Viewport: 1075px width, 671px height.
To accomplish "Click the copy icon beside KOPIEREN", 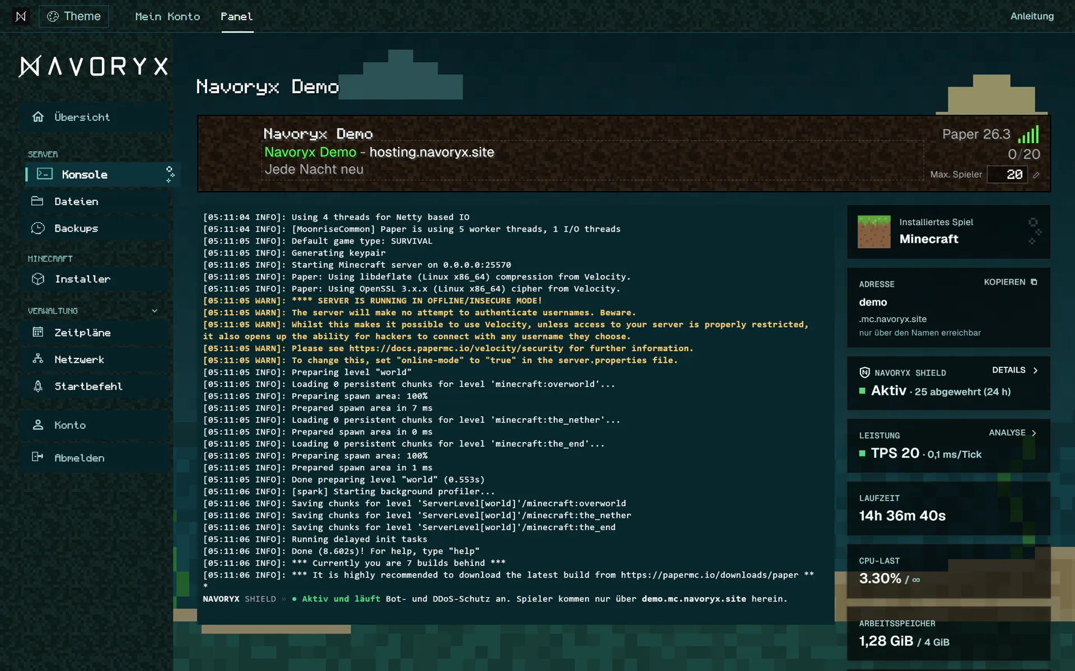I will (x=1034, y=282).
